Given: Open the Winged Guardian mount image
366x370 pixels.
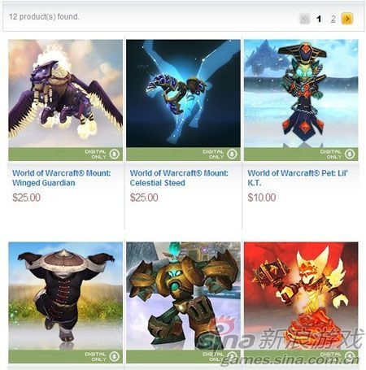Looking at the screenshot, I should [66, 94].
